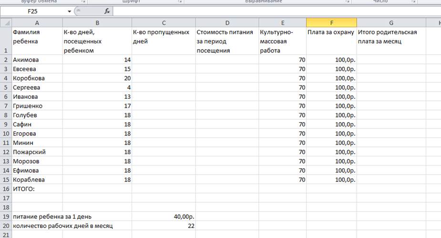Open the Alignment group dialog launcher

point(348,1)
